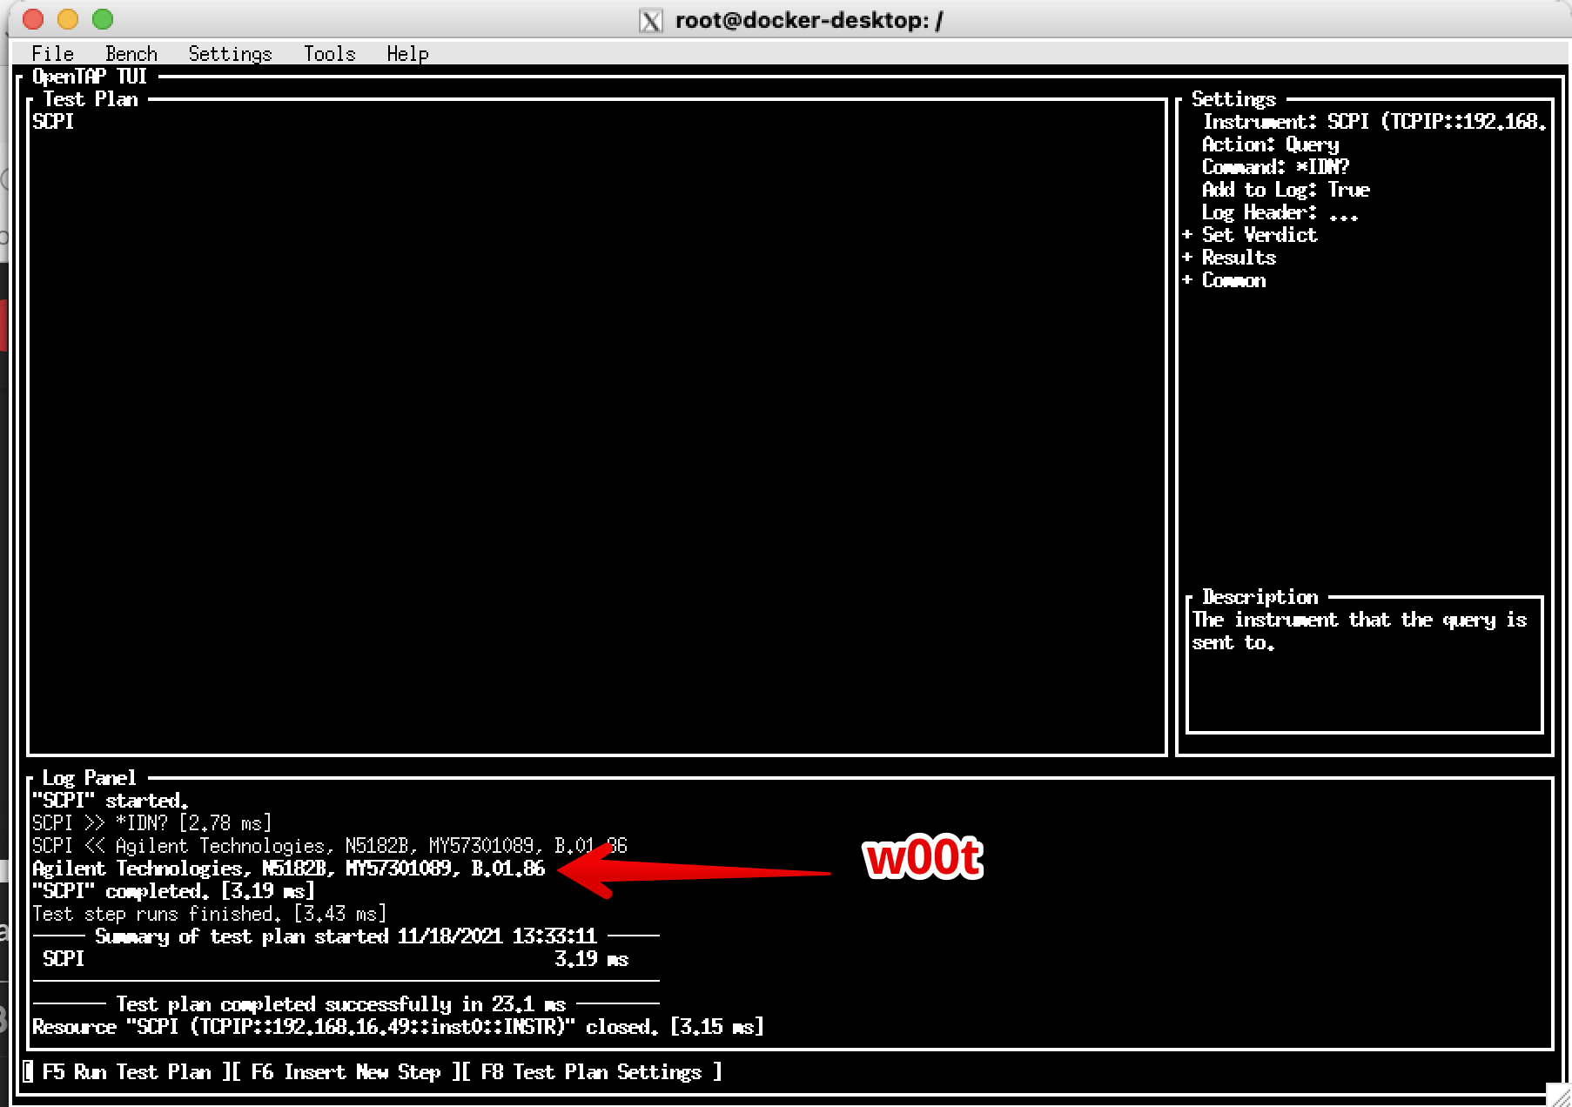Image resolution: width=1572 pixels, height=1107 pixels.
Task: Open the Bench menu
Action: tap(131, 54)
